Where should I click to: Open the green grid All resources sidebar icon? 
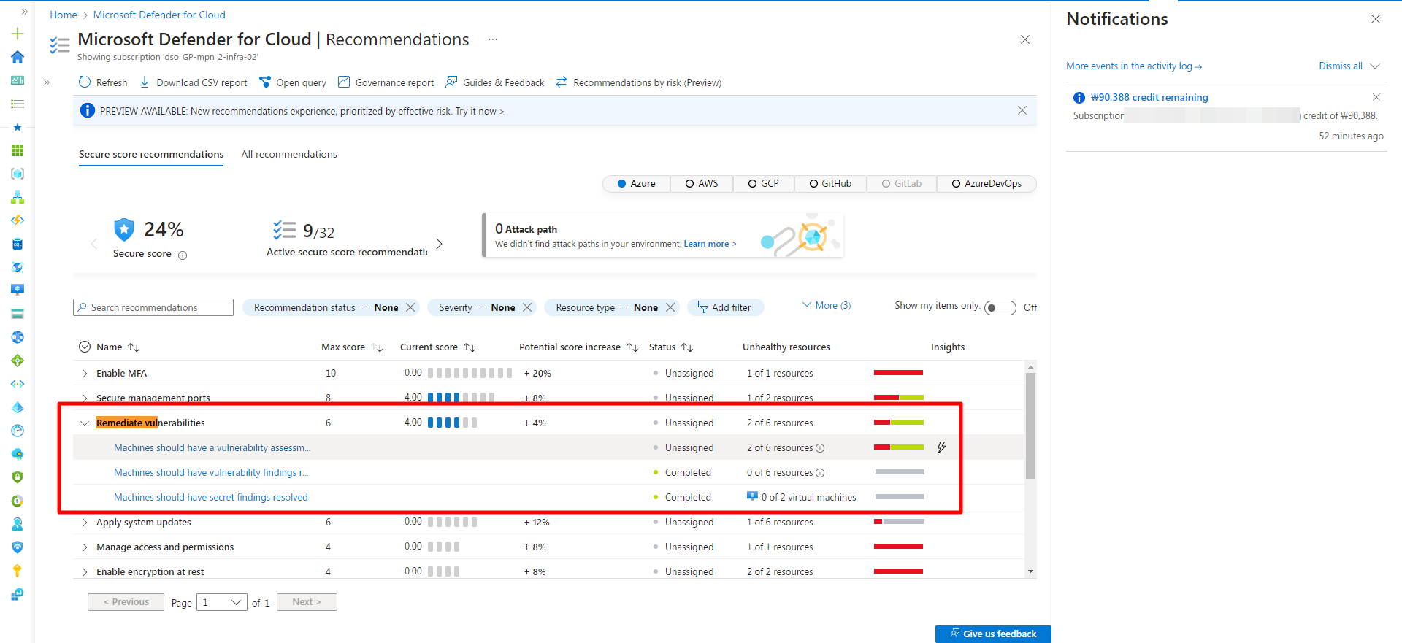tap(18, 150)
